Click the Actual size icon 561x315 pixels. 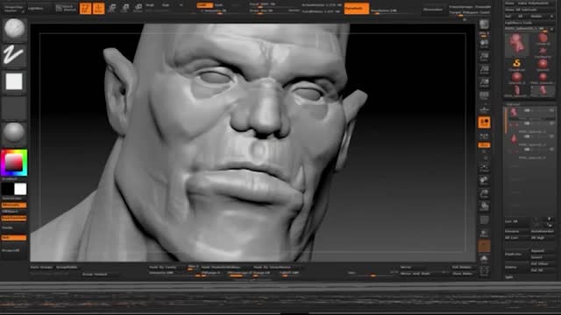[x=484, y=70]
